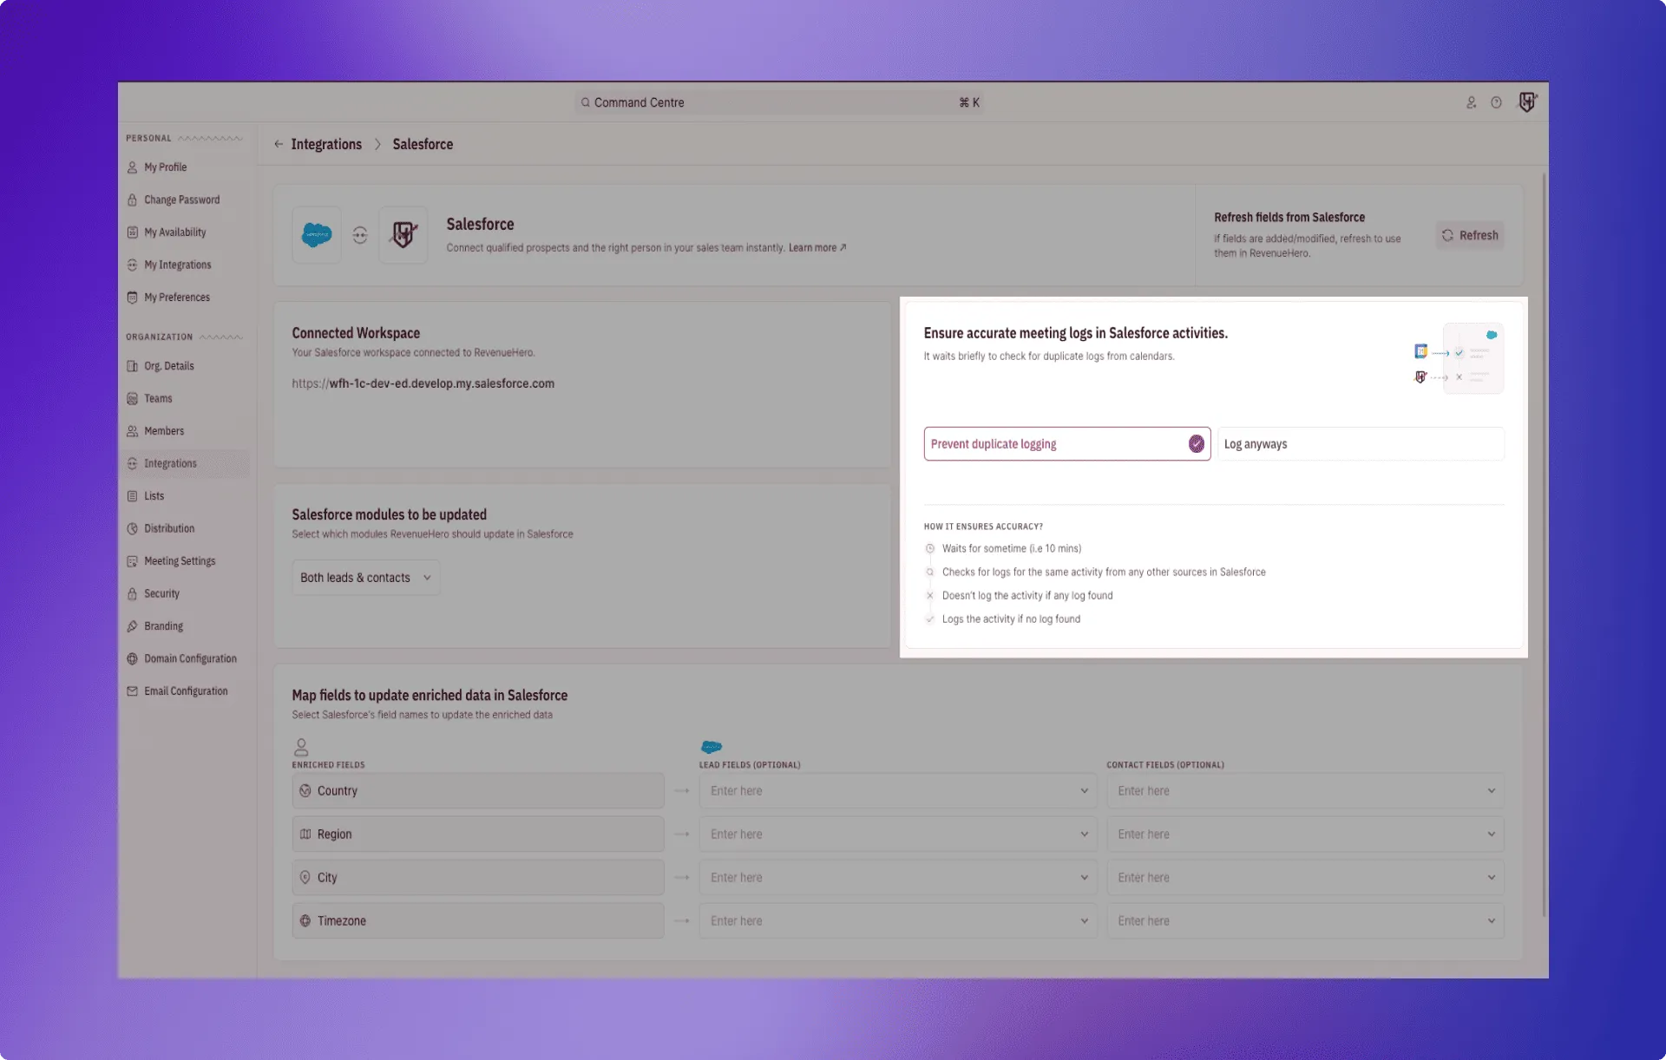Click the RevenueHero shield logo in top bar

[1527, 101]
